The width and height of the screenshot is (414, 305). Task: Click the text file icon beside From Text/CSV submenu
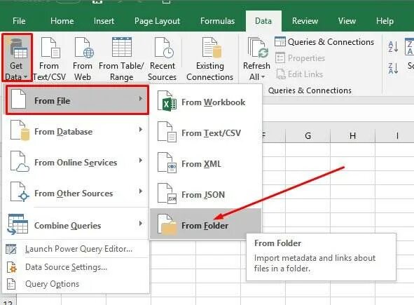[x=167, y=132]
